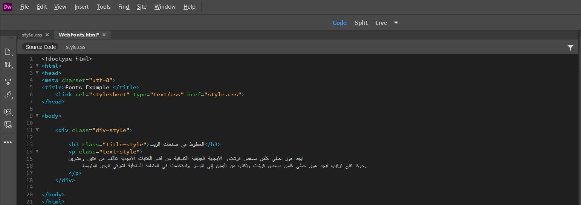Viewport: 581px width, 205px height.
Task: Click the closing </p> tag on line 17
Action: click(75, 173)
